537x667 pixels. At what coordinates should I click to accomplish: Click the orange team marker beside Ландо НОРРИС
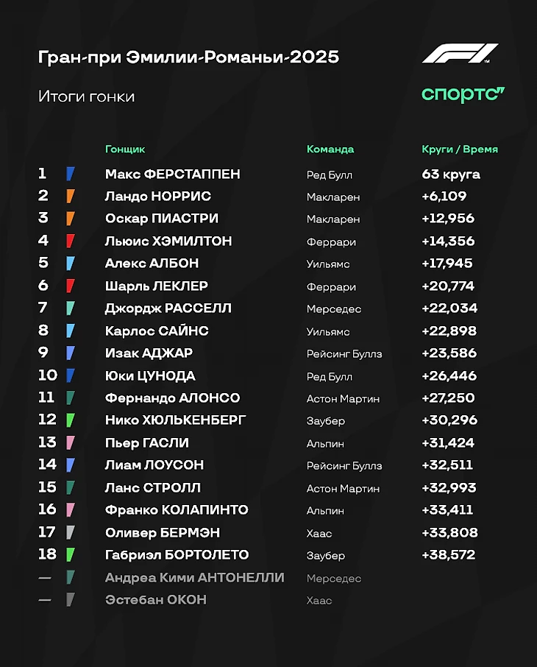71,197
